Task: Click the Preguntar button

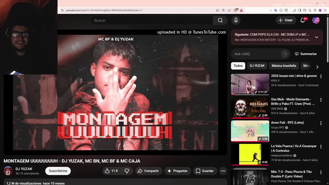Action: [178, 171]
